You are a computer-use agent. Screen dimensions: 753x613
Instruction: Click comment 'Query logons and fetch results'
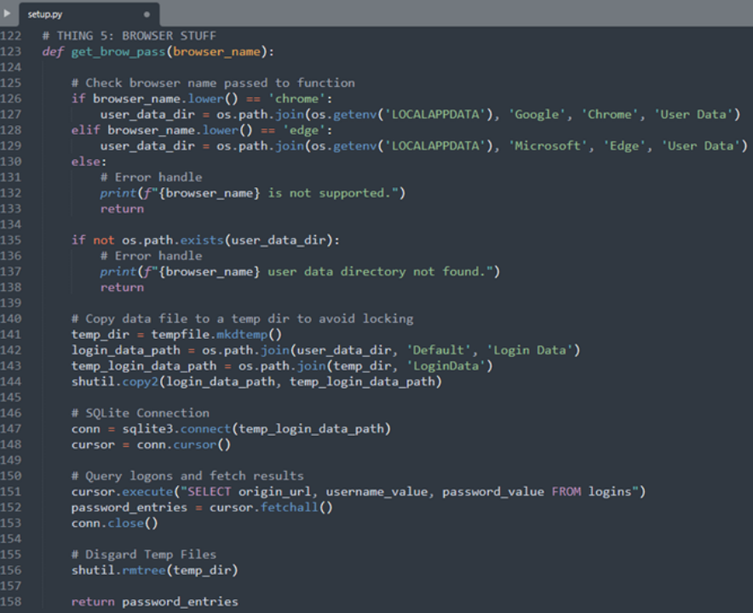pos(194,476)
